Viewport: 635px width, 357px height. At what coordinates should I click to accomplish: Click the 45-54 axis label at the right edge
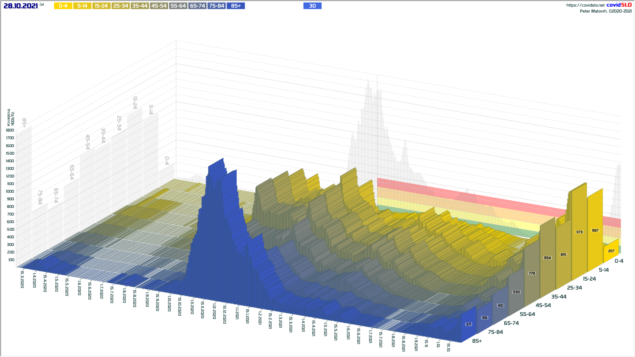[543, 305]
